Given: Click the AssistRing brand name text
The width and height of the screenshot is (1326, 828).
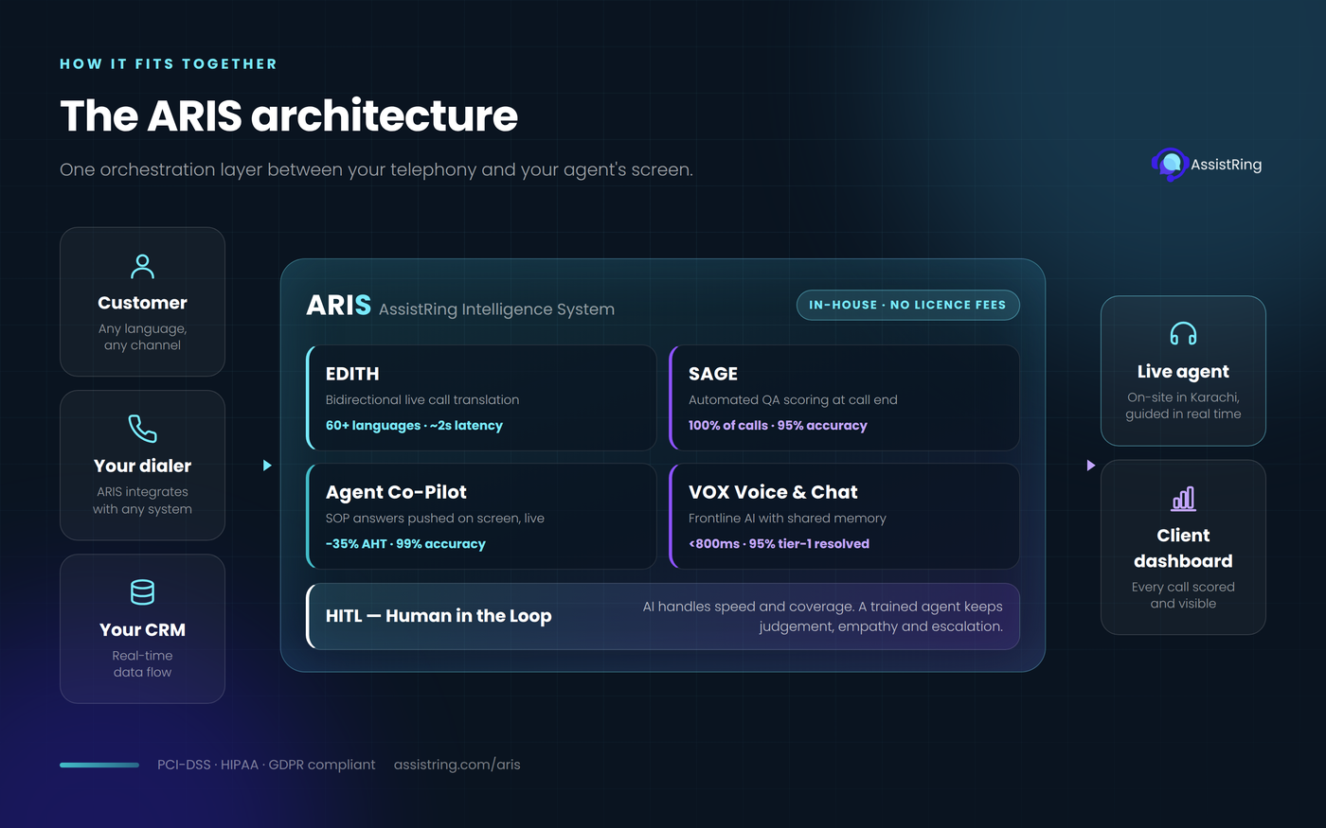Looking at the screenshot, I should pyautogui.click(x=1226, y=165).
